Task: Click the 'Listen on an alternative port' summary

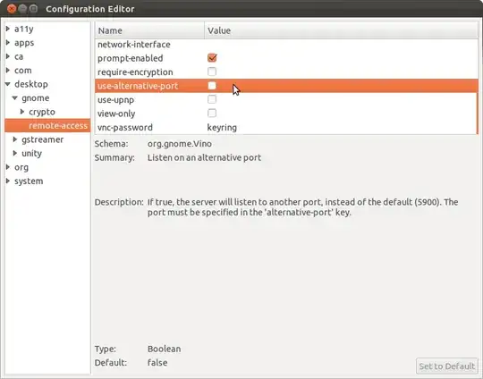Action: click(204, 157)
